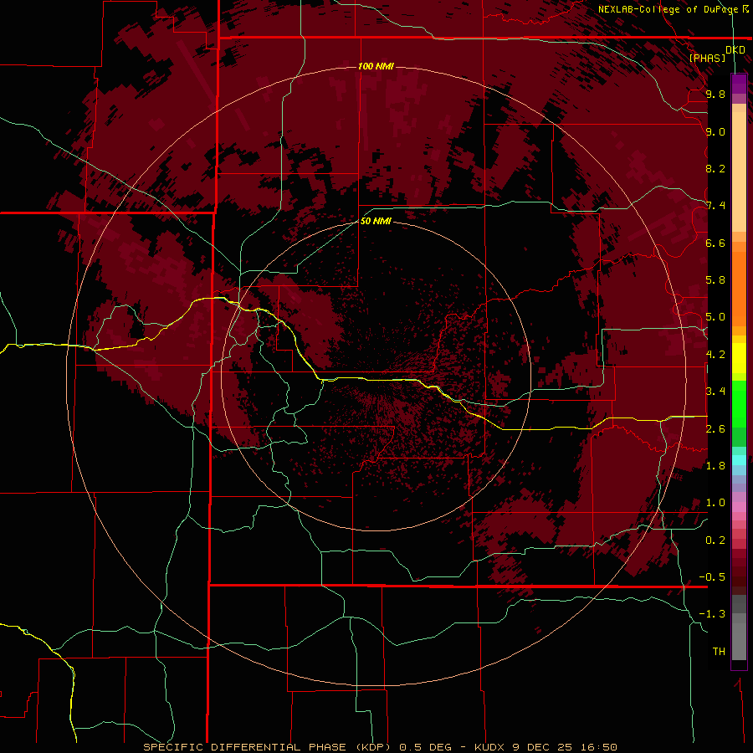Pick the yellow segment of the color bar

pyautogui.click(x=739, y=358)
